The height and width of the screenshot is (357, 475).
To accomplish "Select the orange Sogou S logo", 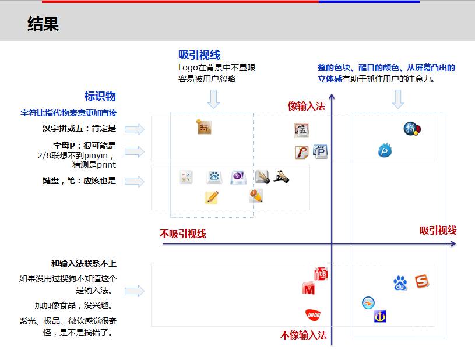I will click(x=422, y=282).
